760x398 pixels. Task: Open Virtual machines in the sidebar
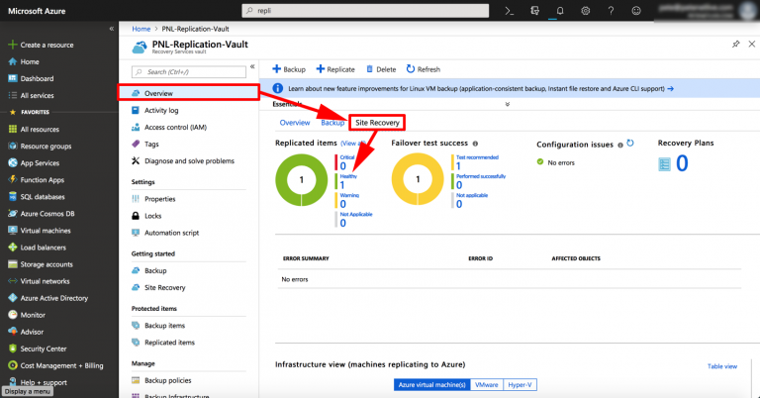click(46, 231)
